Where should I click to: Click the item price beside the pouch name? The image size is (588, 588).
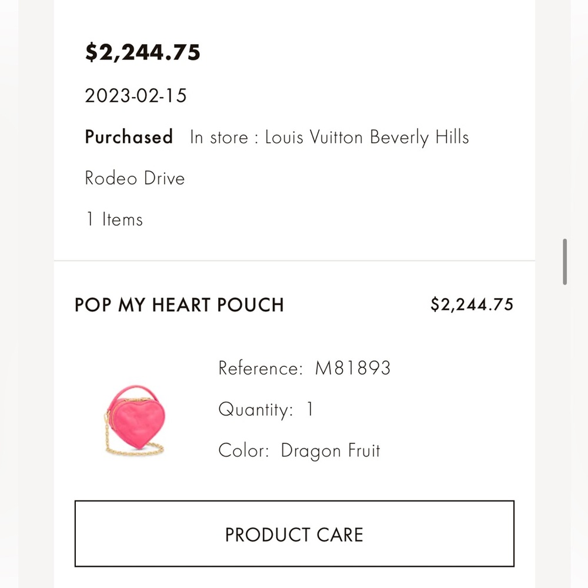coord(473,305)
